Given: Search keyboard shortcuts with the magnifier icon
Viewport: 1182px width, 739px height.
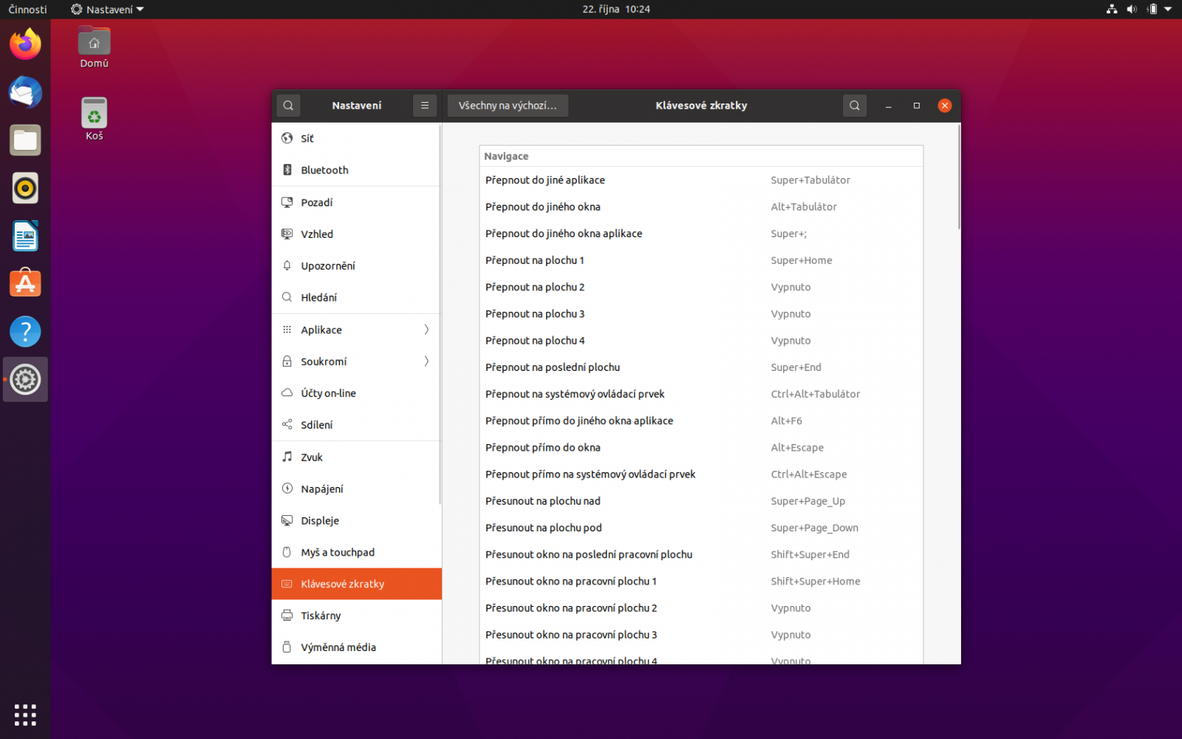Looking at the screenshot, I should [x=854, y=105].
